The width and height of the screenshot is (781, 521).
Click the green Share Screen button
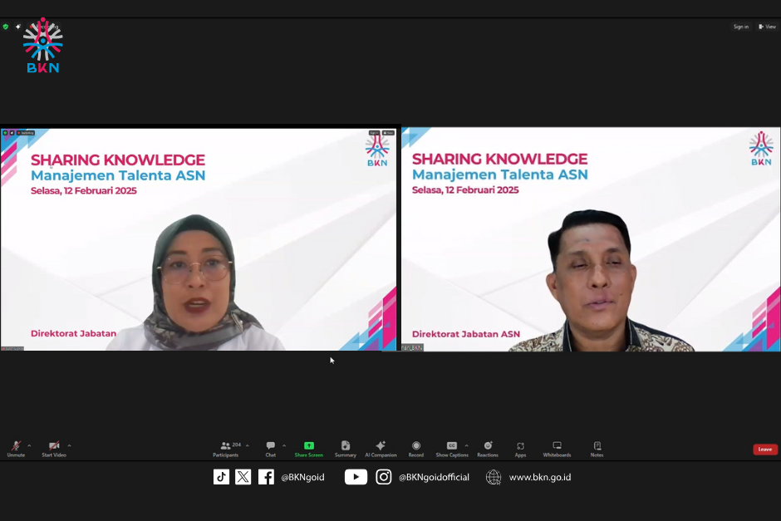(308, 448)
